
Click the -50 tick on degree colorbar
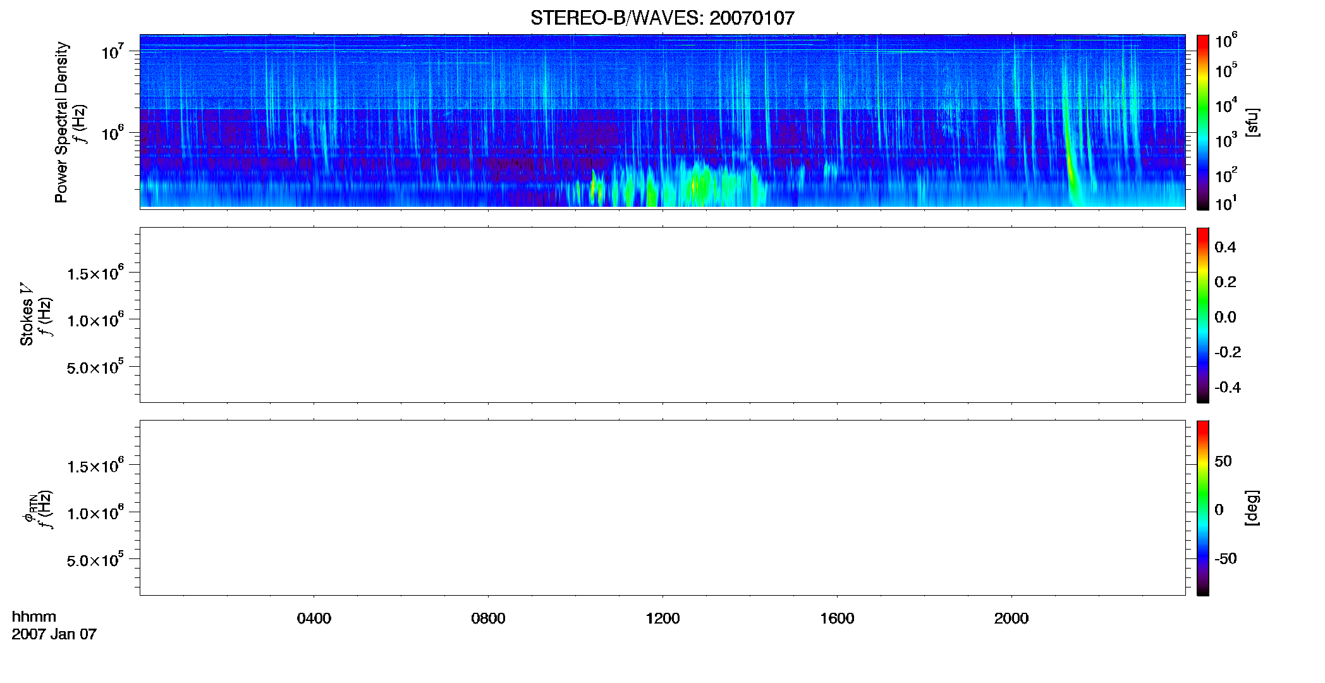[1226, 559]
